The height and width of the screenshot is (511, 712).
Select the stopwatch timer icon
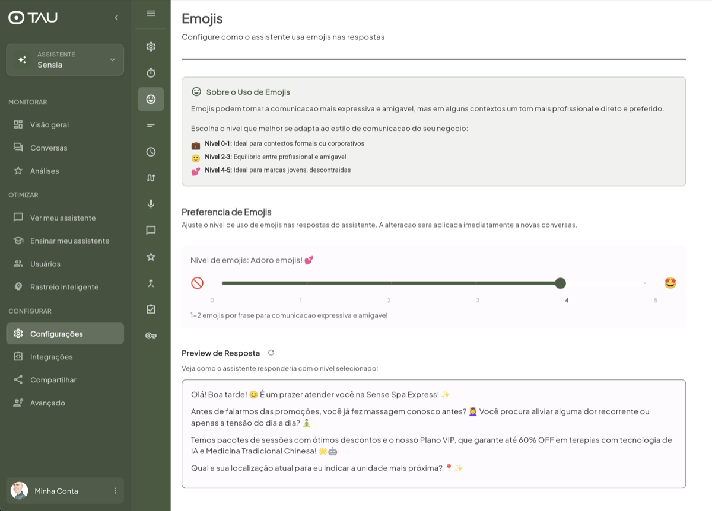151,72
